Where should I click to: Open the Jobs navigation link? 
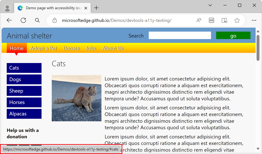[x=91, y=48]
